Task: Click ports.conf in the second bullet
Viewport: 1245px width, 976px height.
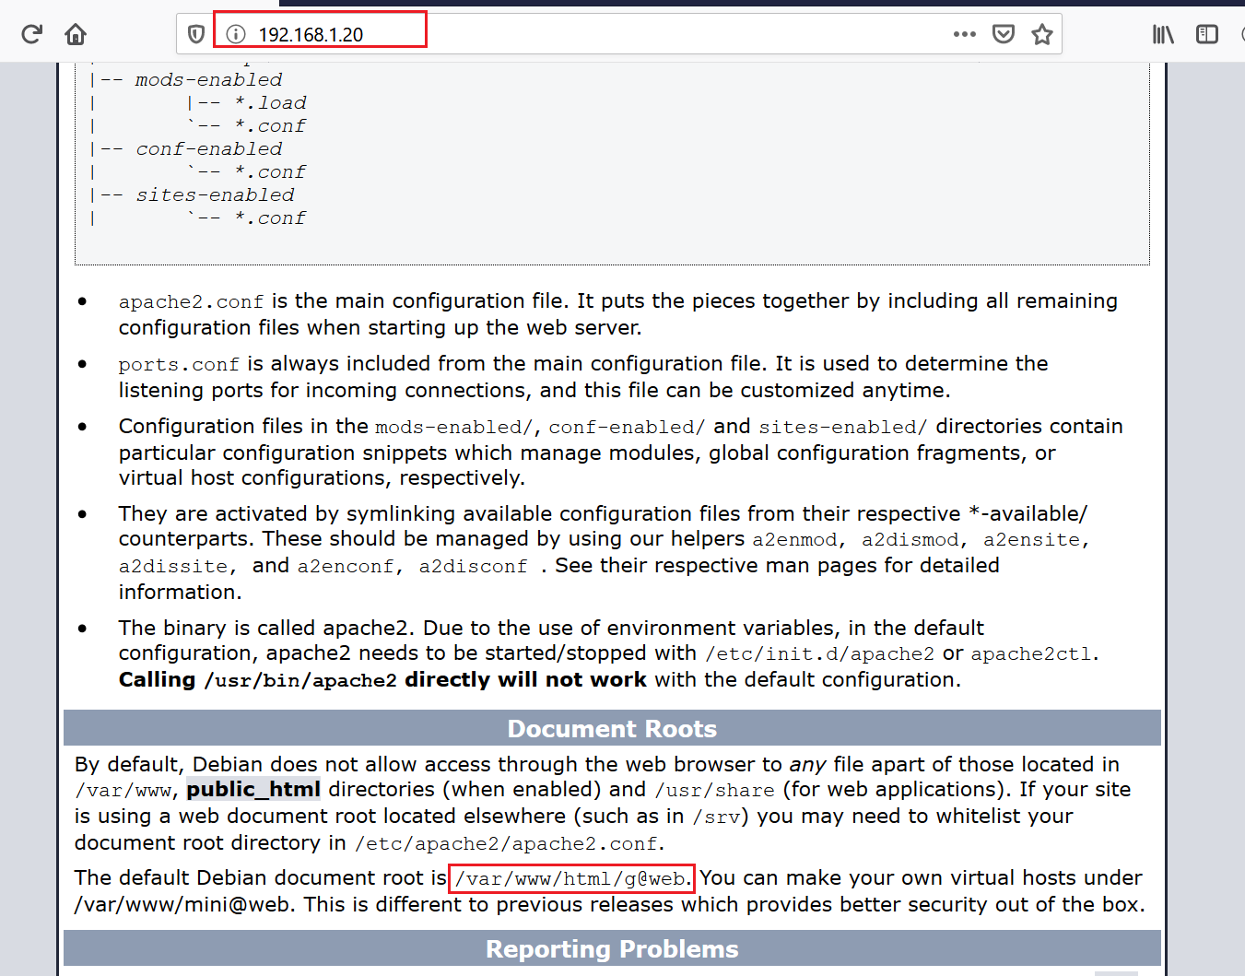Action: click(x=179, y=364)
